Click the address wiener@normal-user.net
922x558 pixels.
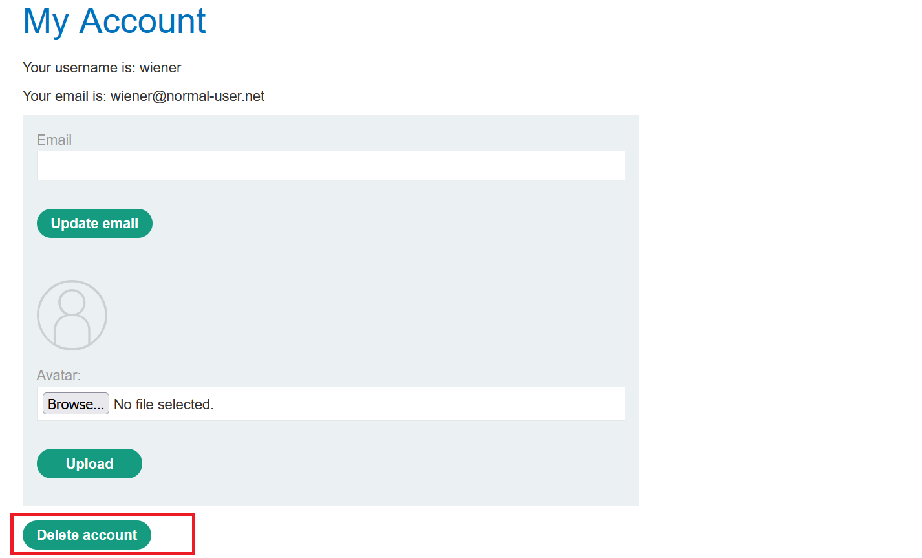point(188,96)
